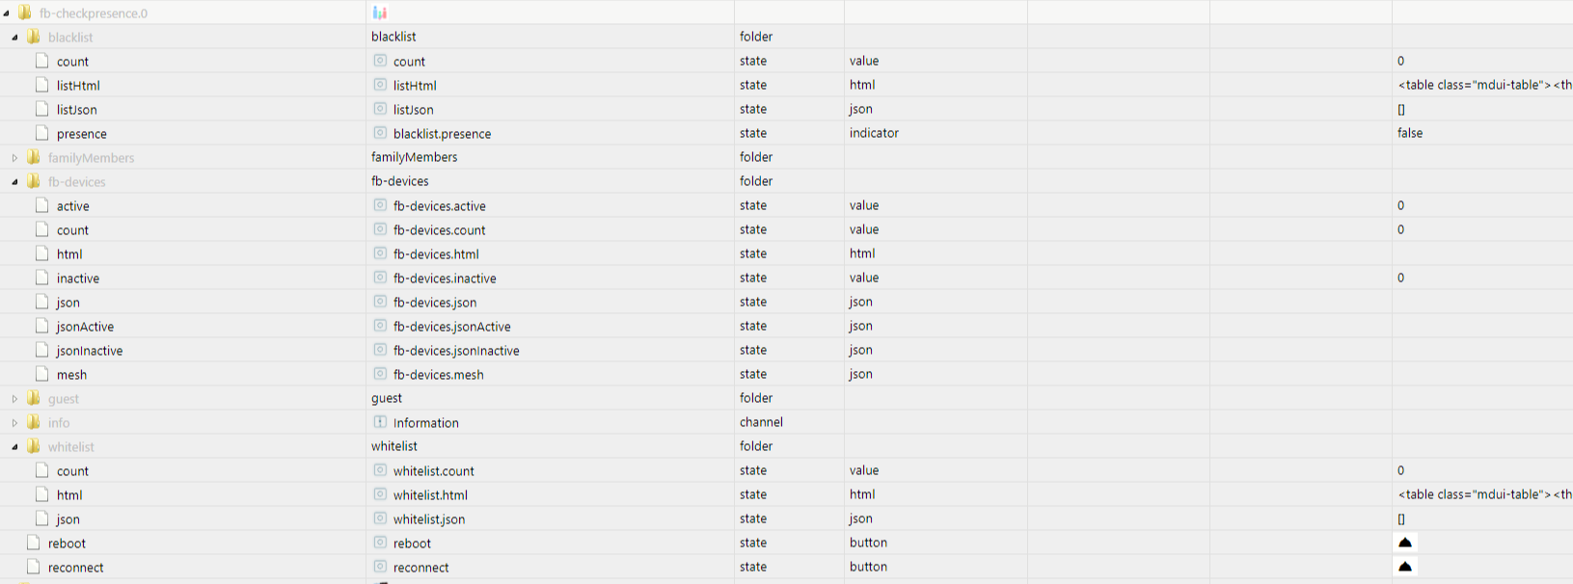Click the table HTML value in whitelist.html row
1573x584 pixels.
1485,494
